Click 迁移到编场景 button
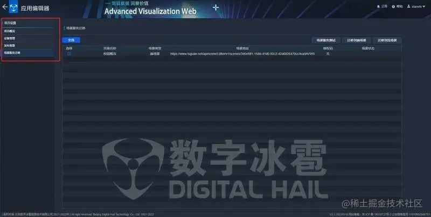This screenshot has height=217, width=431. 357,40
